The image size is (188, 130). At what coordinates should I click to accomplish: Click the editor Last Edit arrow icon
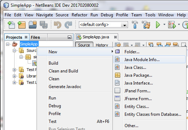(118, 45)
